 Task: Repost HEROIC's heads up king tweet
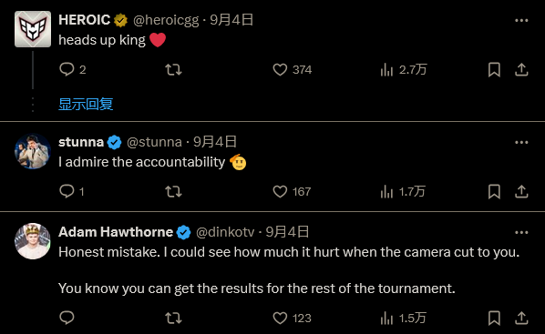[173, 69]
